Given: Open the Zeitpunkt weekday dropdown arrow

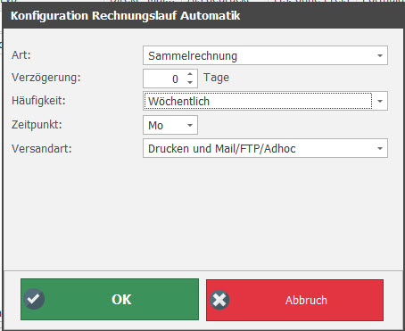Looking at the screenshot, I should point(190,125).
